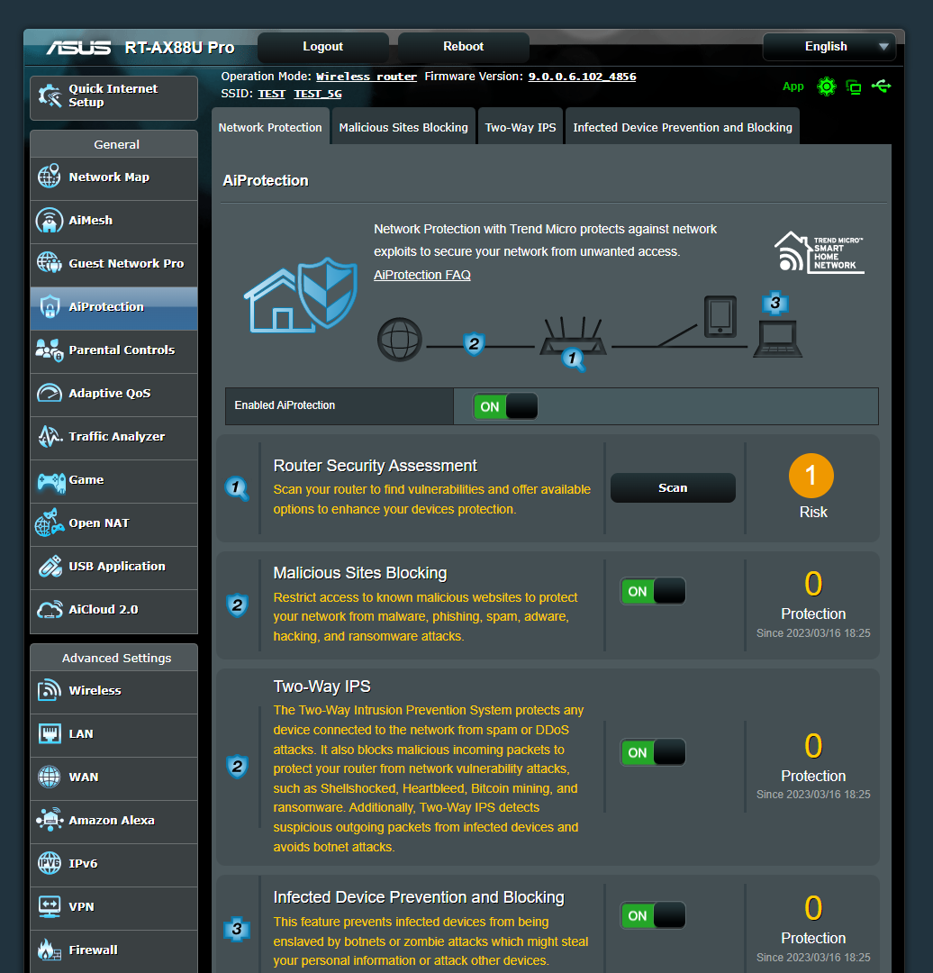Click the green USB status icon
This screenshot has width=933, height=973.
click(881, 86)
